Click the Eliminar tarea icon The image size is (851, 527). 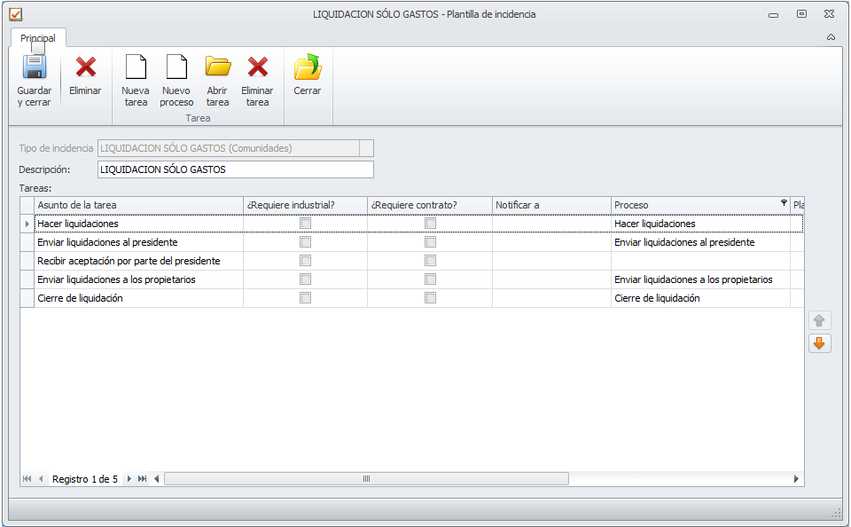click(x=257, y=68)
